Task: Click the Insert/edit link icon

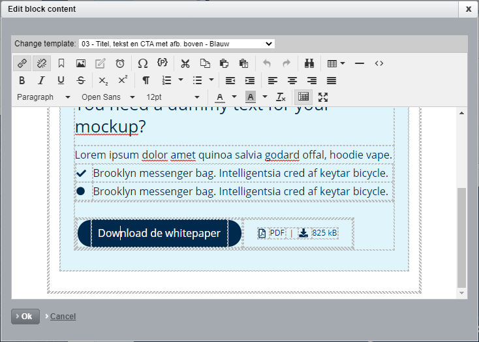Action: tap(22, 63)
